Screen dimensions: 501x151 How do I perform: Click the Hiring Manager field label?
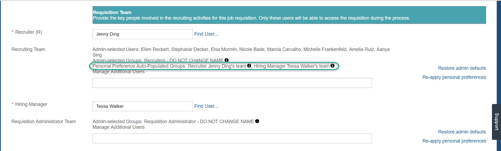pyautogui.click(x=31, y=104)
